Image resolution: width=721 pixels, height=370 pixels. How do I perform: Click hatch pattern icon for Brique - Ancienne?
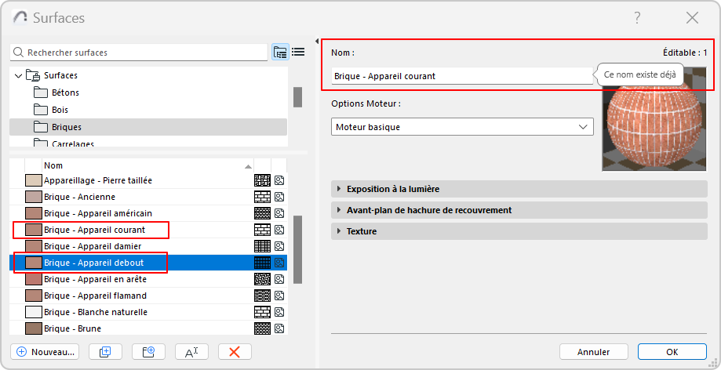pyautogui.click(x=262, y=197)
